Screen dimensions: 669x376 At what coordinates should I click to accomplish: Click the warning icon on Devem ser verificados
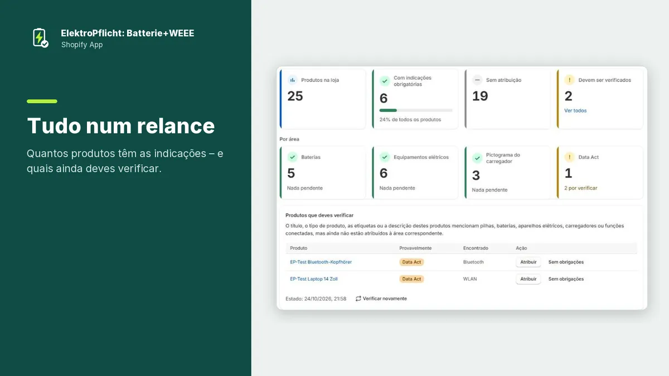coord(569,80)
